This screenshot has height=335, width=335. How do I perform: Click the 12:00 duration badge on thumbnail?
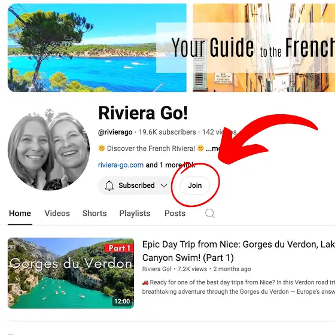(x=122, y=301)
